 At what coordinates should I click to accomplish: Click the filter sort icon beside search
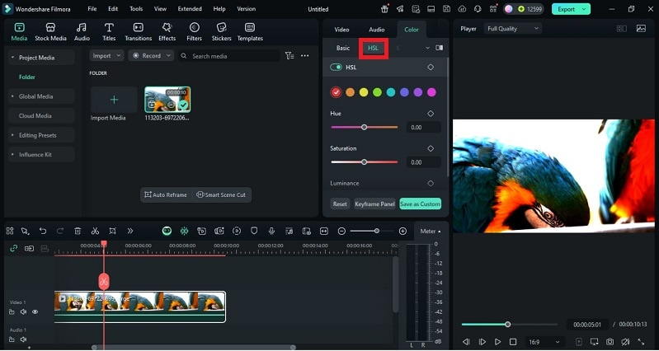coord(289,56)
